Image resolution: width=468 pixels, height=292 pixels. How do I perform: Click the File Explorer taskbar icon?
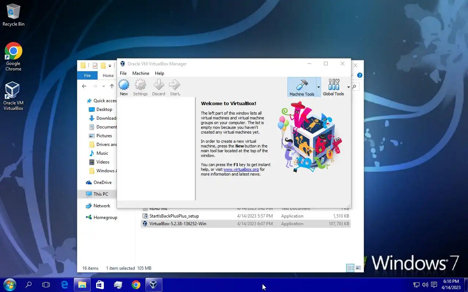coord(82,285)
